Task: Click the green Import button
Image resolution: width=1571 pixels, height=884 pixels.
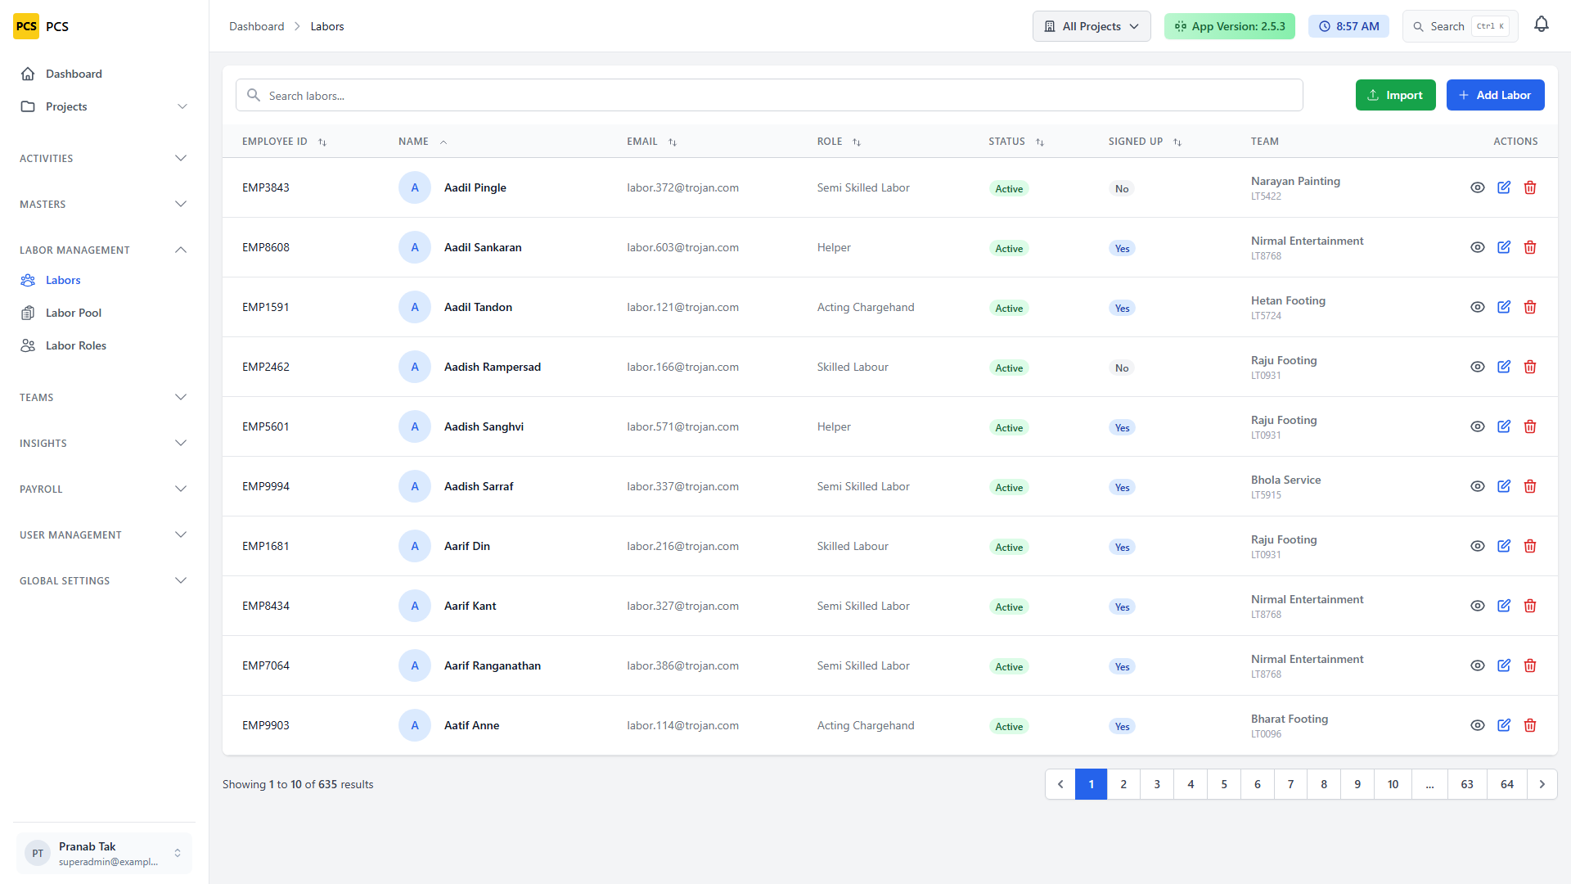Action: [x=1396, y=95]
